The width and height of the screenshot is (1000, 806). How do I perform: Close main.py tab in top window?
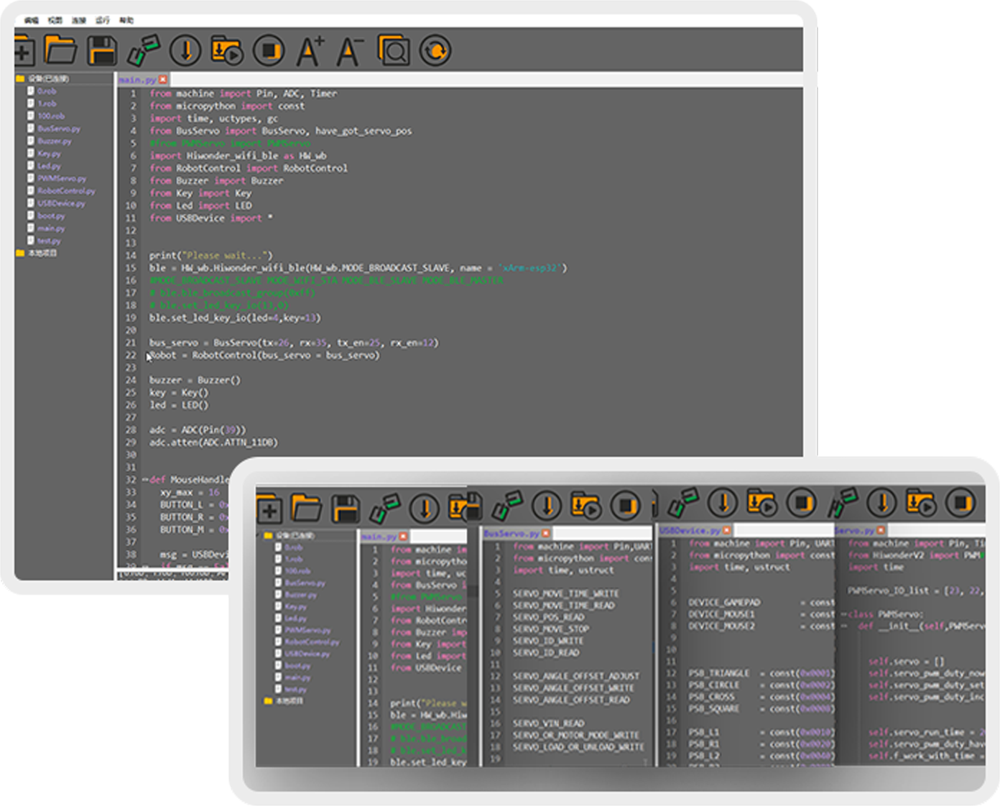tap(163, 80)
